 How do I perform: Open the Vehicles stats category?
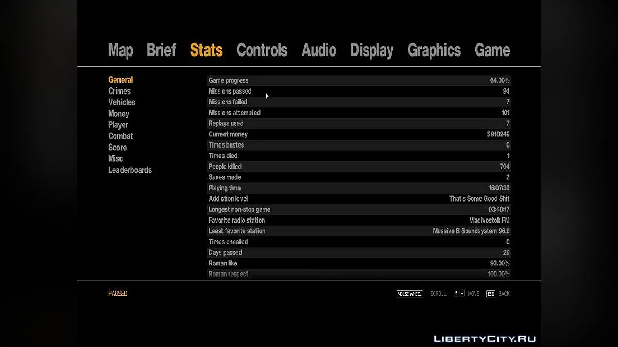(x=122, y=102)
